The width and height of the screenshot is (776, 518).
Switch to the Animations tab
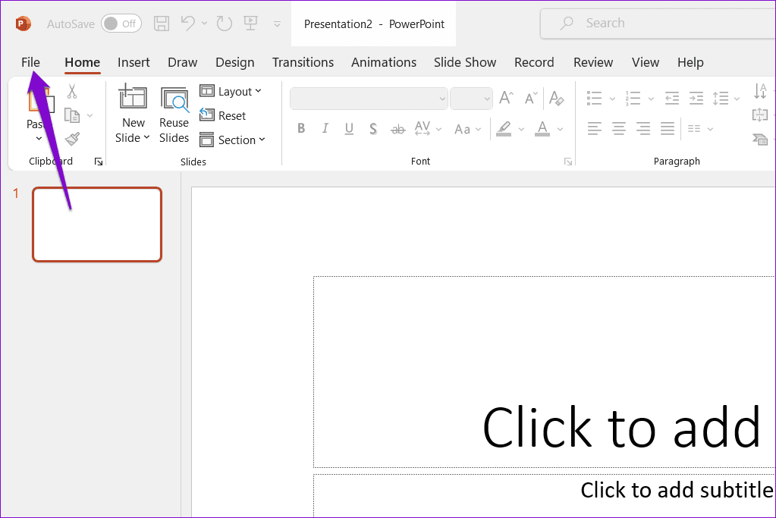(383, 62)
